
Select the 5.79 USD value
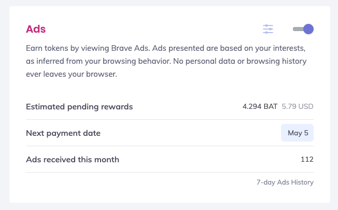298,106
